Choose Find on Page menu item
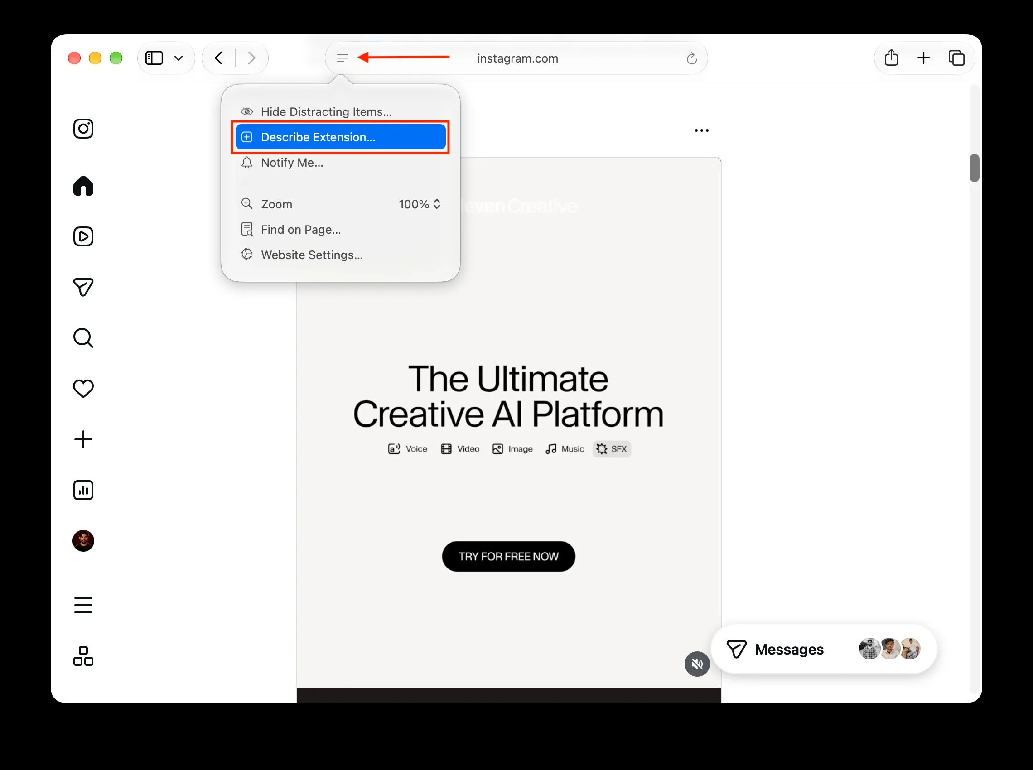This screenshot has width=1033, height=770. coord(341,229)
